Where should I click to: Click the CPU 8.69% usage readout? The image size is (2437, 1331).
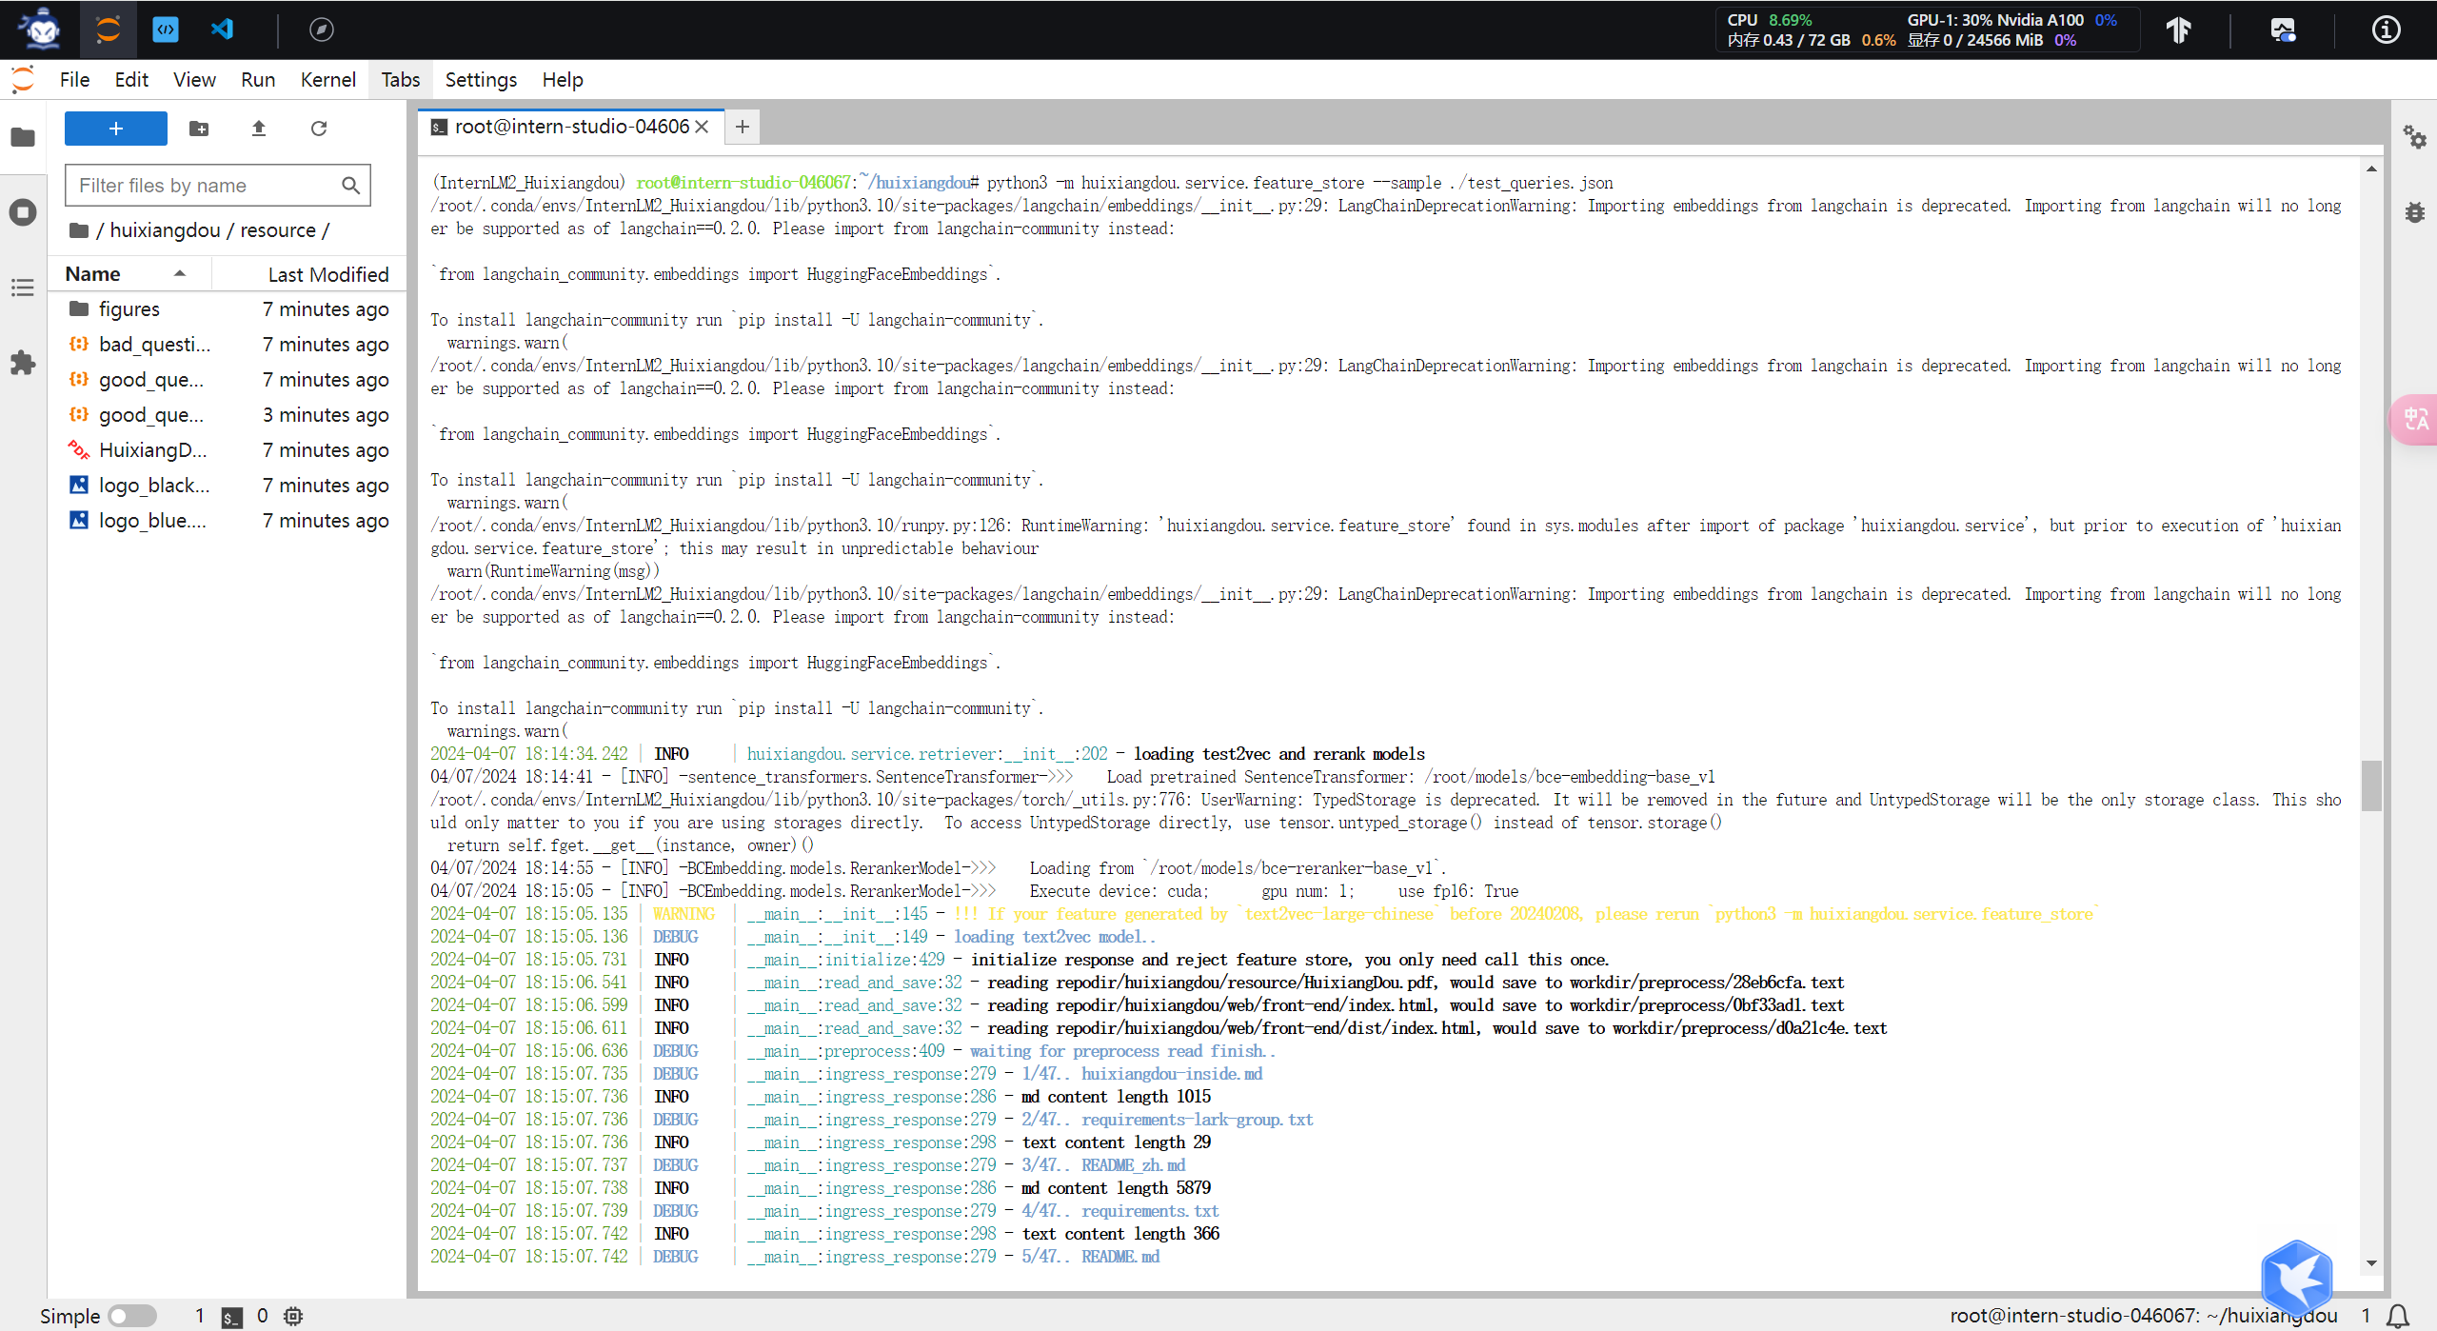pos(1770,20)
